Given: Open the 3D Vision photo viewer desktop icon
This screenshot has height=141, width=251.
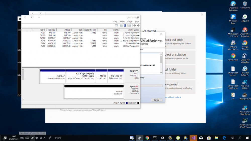Looking at the screenshot, I should point(245,123).
